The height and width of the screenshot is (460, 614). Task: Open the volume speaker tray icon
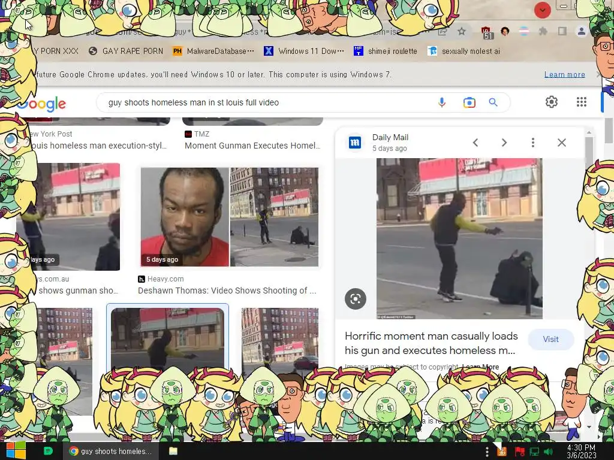(x=549, y=452)
